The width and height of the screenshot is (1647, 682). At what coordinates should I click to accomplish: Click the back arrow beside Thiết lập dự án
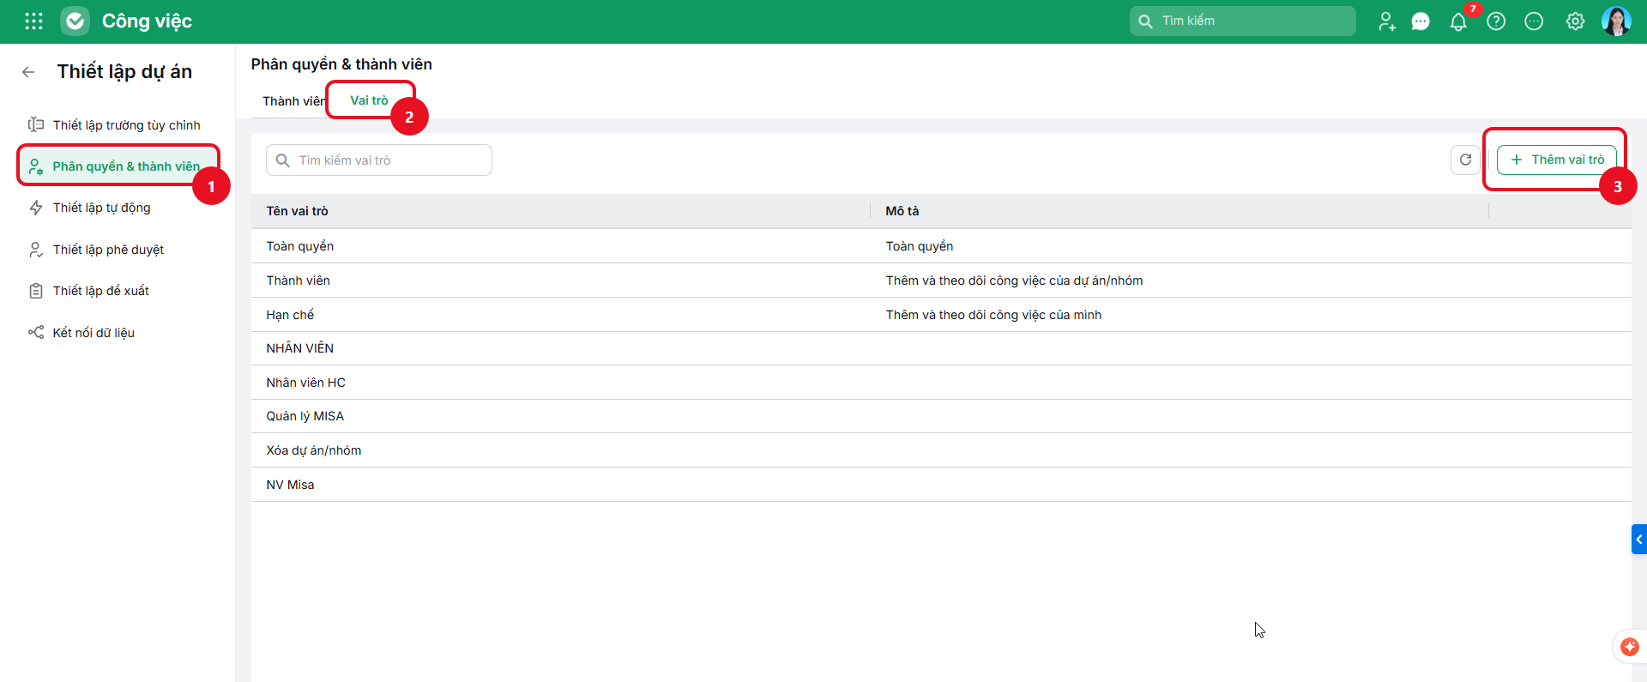coord(28,72)
